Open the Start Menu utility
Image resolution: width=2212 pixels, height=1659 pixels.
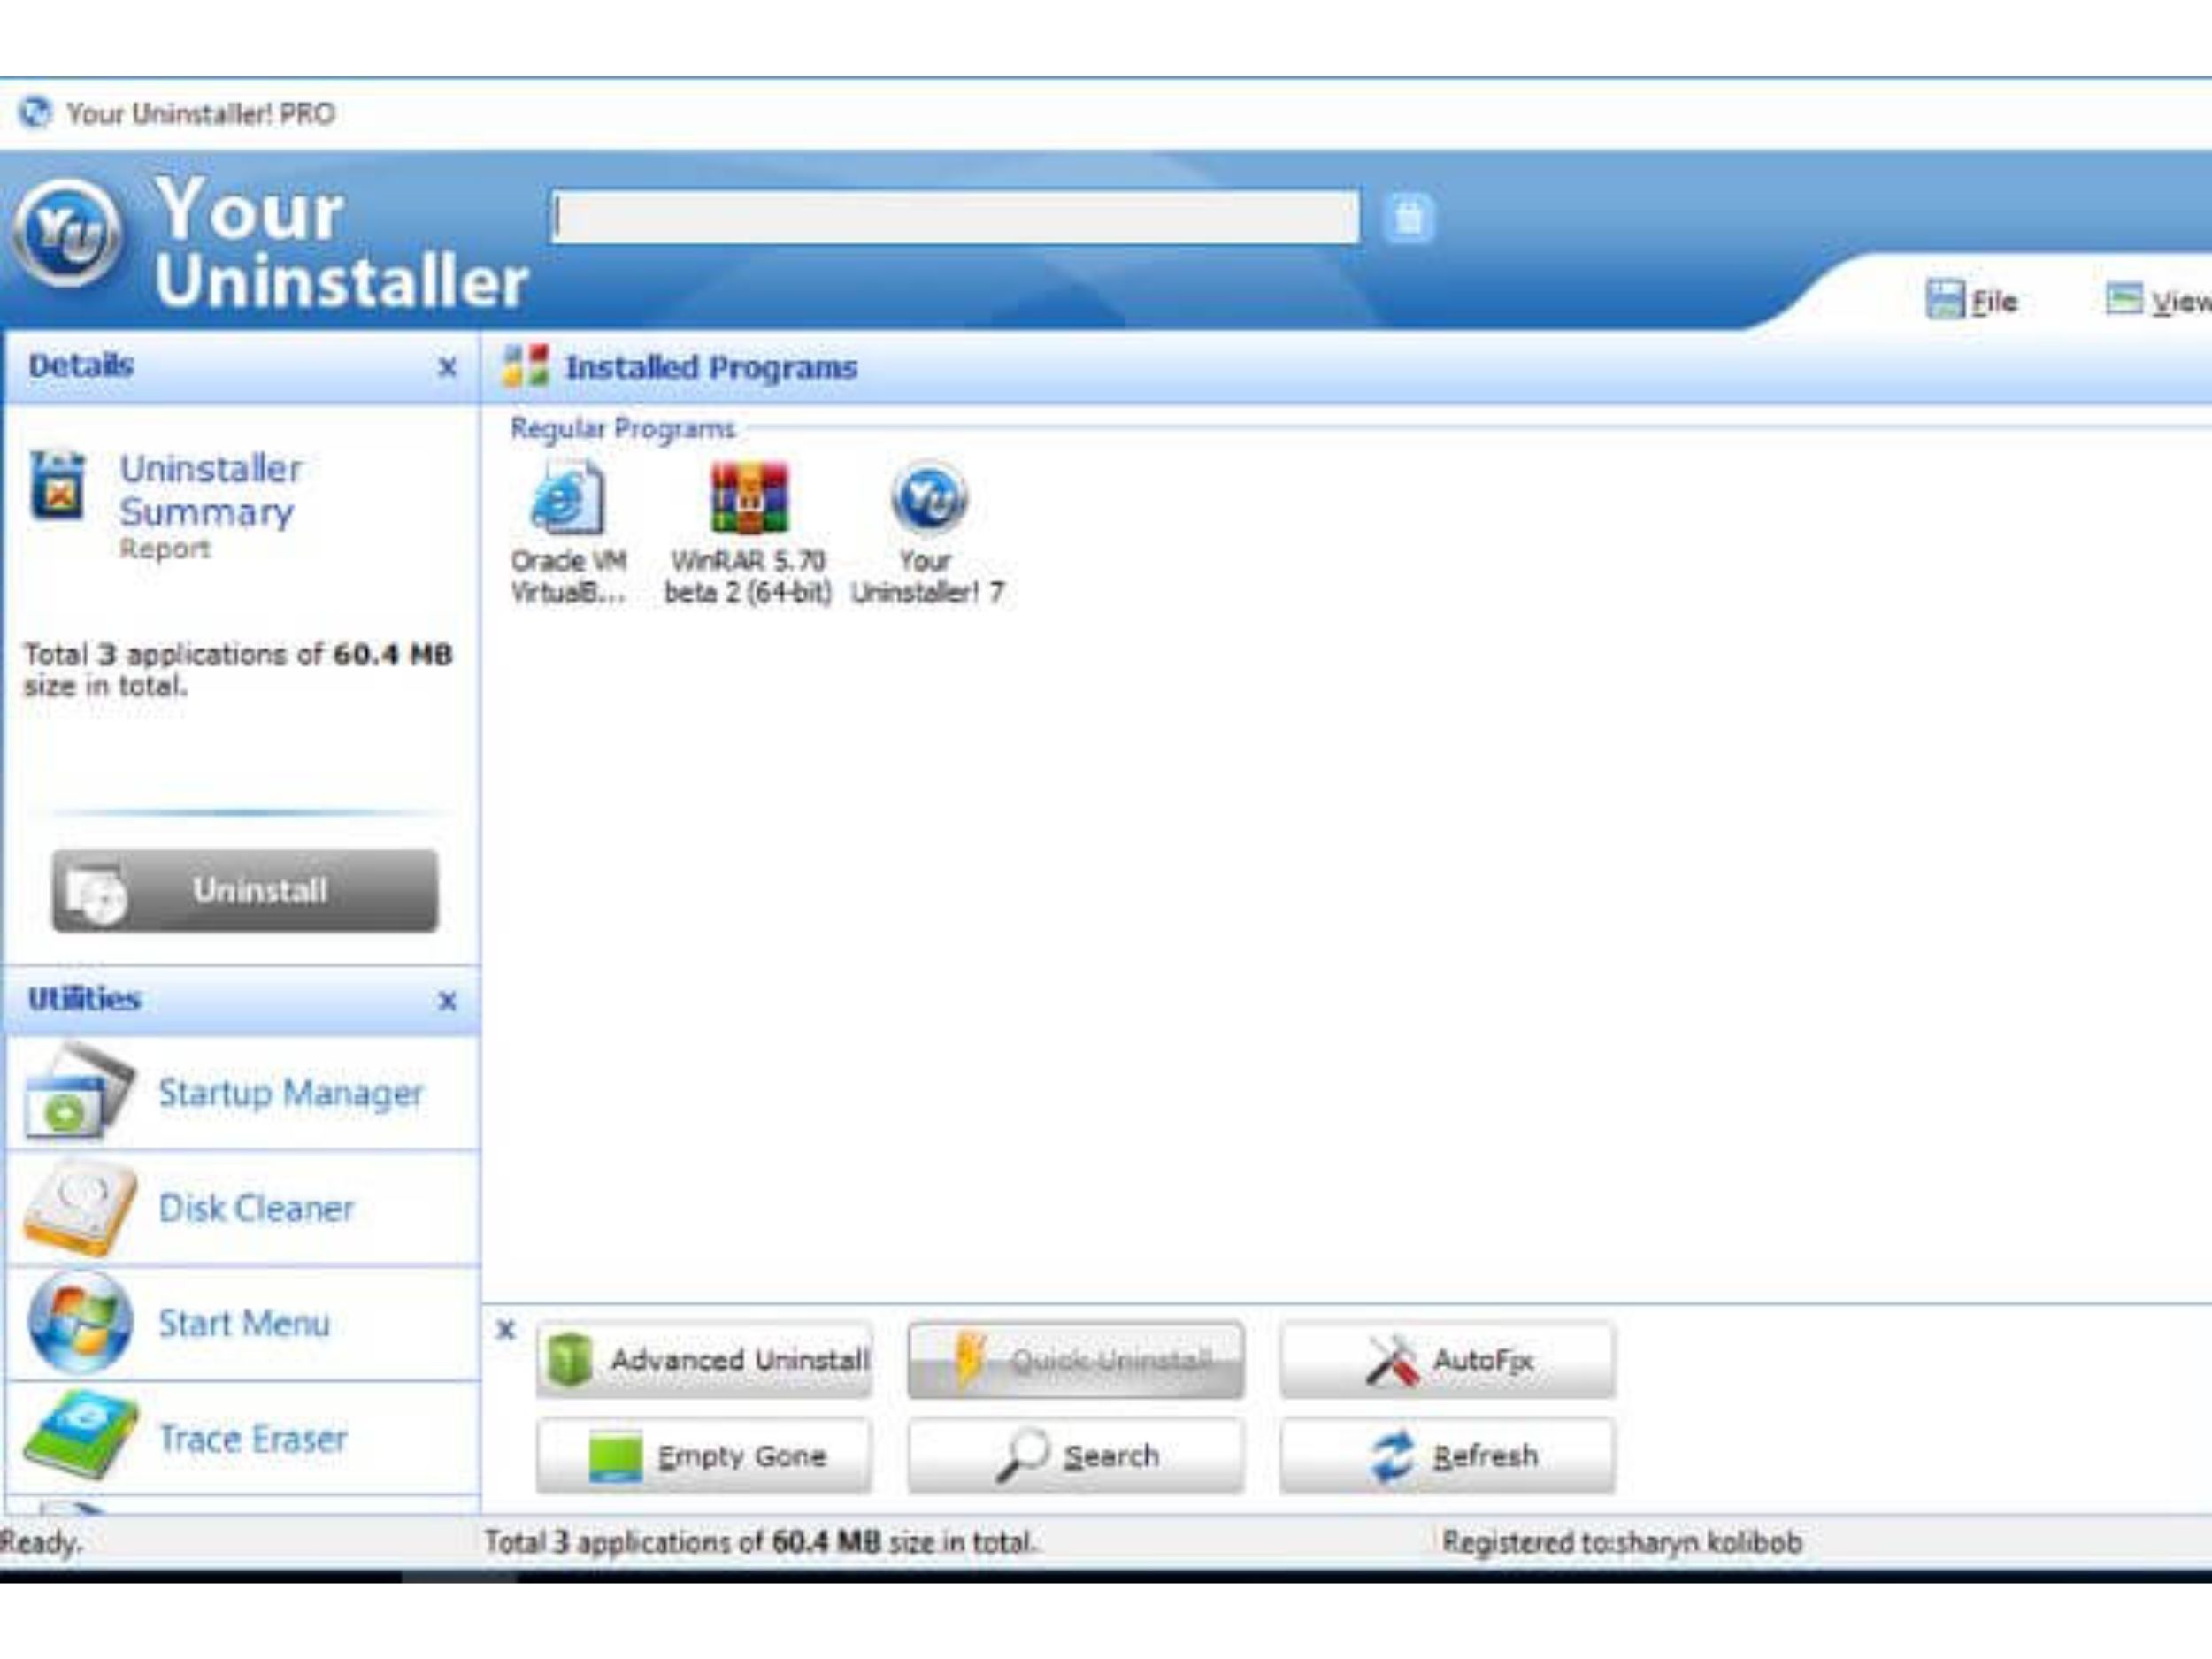(x=244, y=1323)
